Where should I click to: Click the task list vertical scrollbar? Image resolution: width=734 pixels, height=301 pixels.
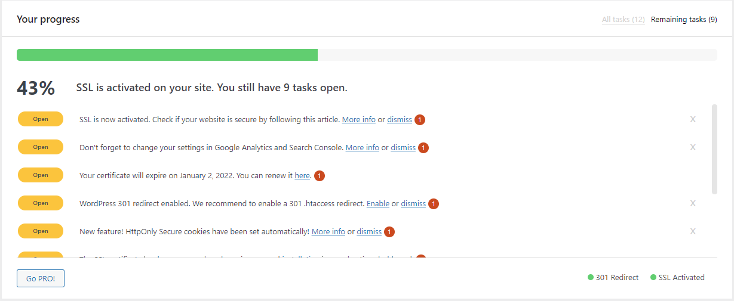tap(714, 149)
